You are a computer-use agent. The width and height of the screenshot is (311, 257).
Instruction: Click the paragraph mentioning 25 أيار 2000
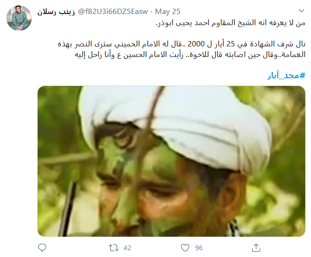(x=182, y=49)
